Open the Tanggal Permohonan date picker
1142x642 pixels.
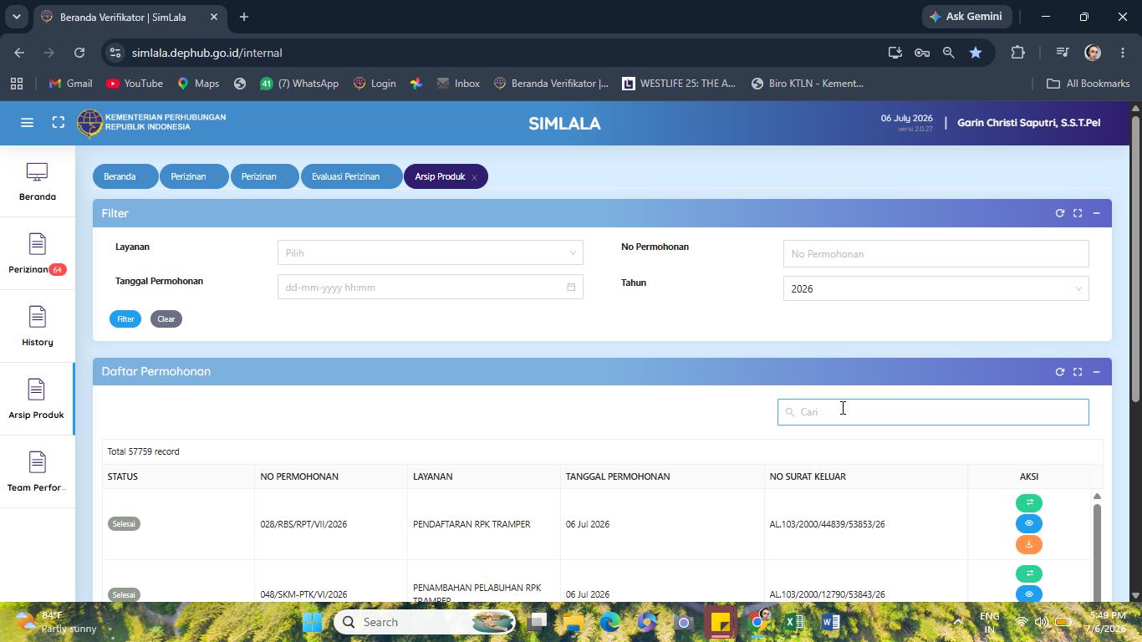pyautogui.click(x=430, y=287)
